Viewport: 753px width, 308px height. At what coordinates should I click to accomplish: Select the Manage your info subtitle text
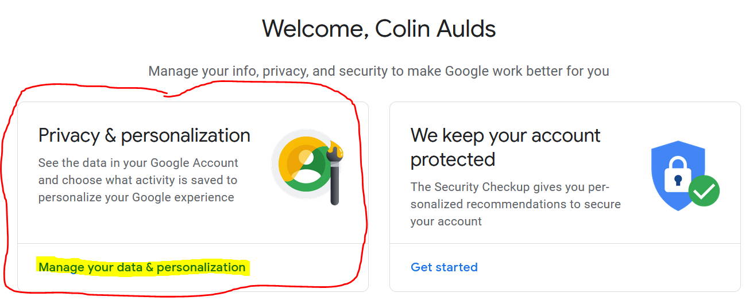point(379,71)
